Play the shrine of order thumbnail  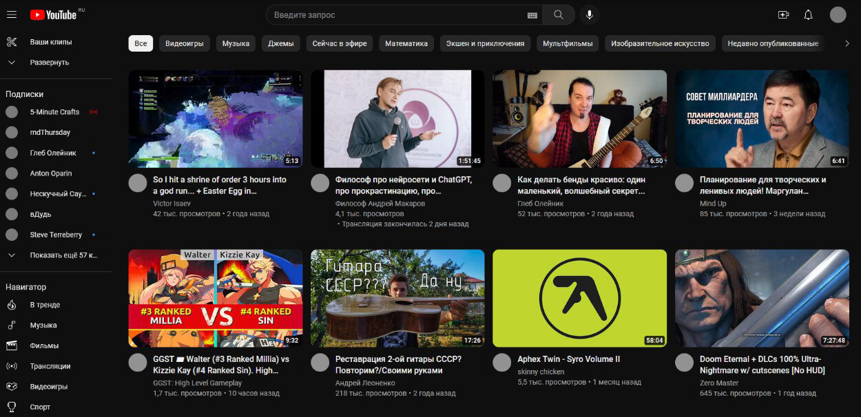point(216,119)
